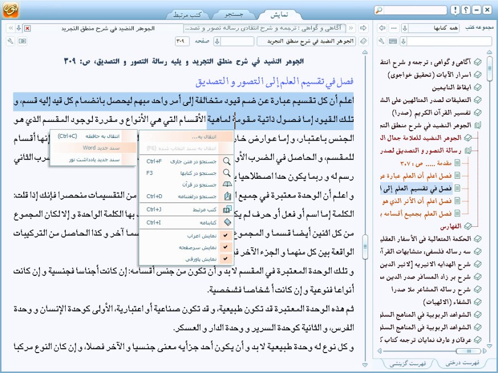Select الحکمة المتعالیة فی الأسفار in the tree
This screenshot has width=498, height=373.
(x=426, y=238)
